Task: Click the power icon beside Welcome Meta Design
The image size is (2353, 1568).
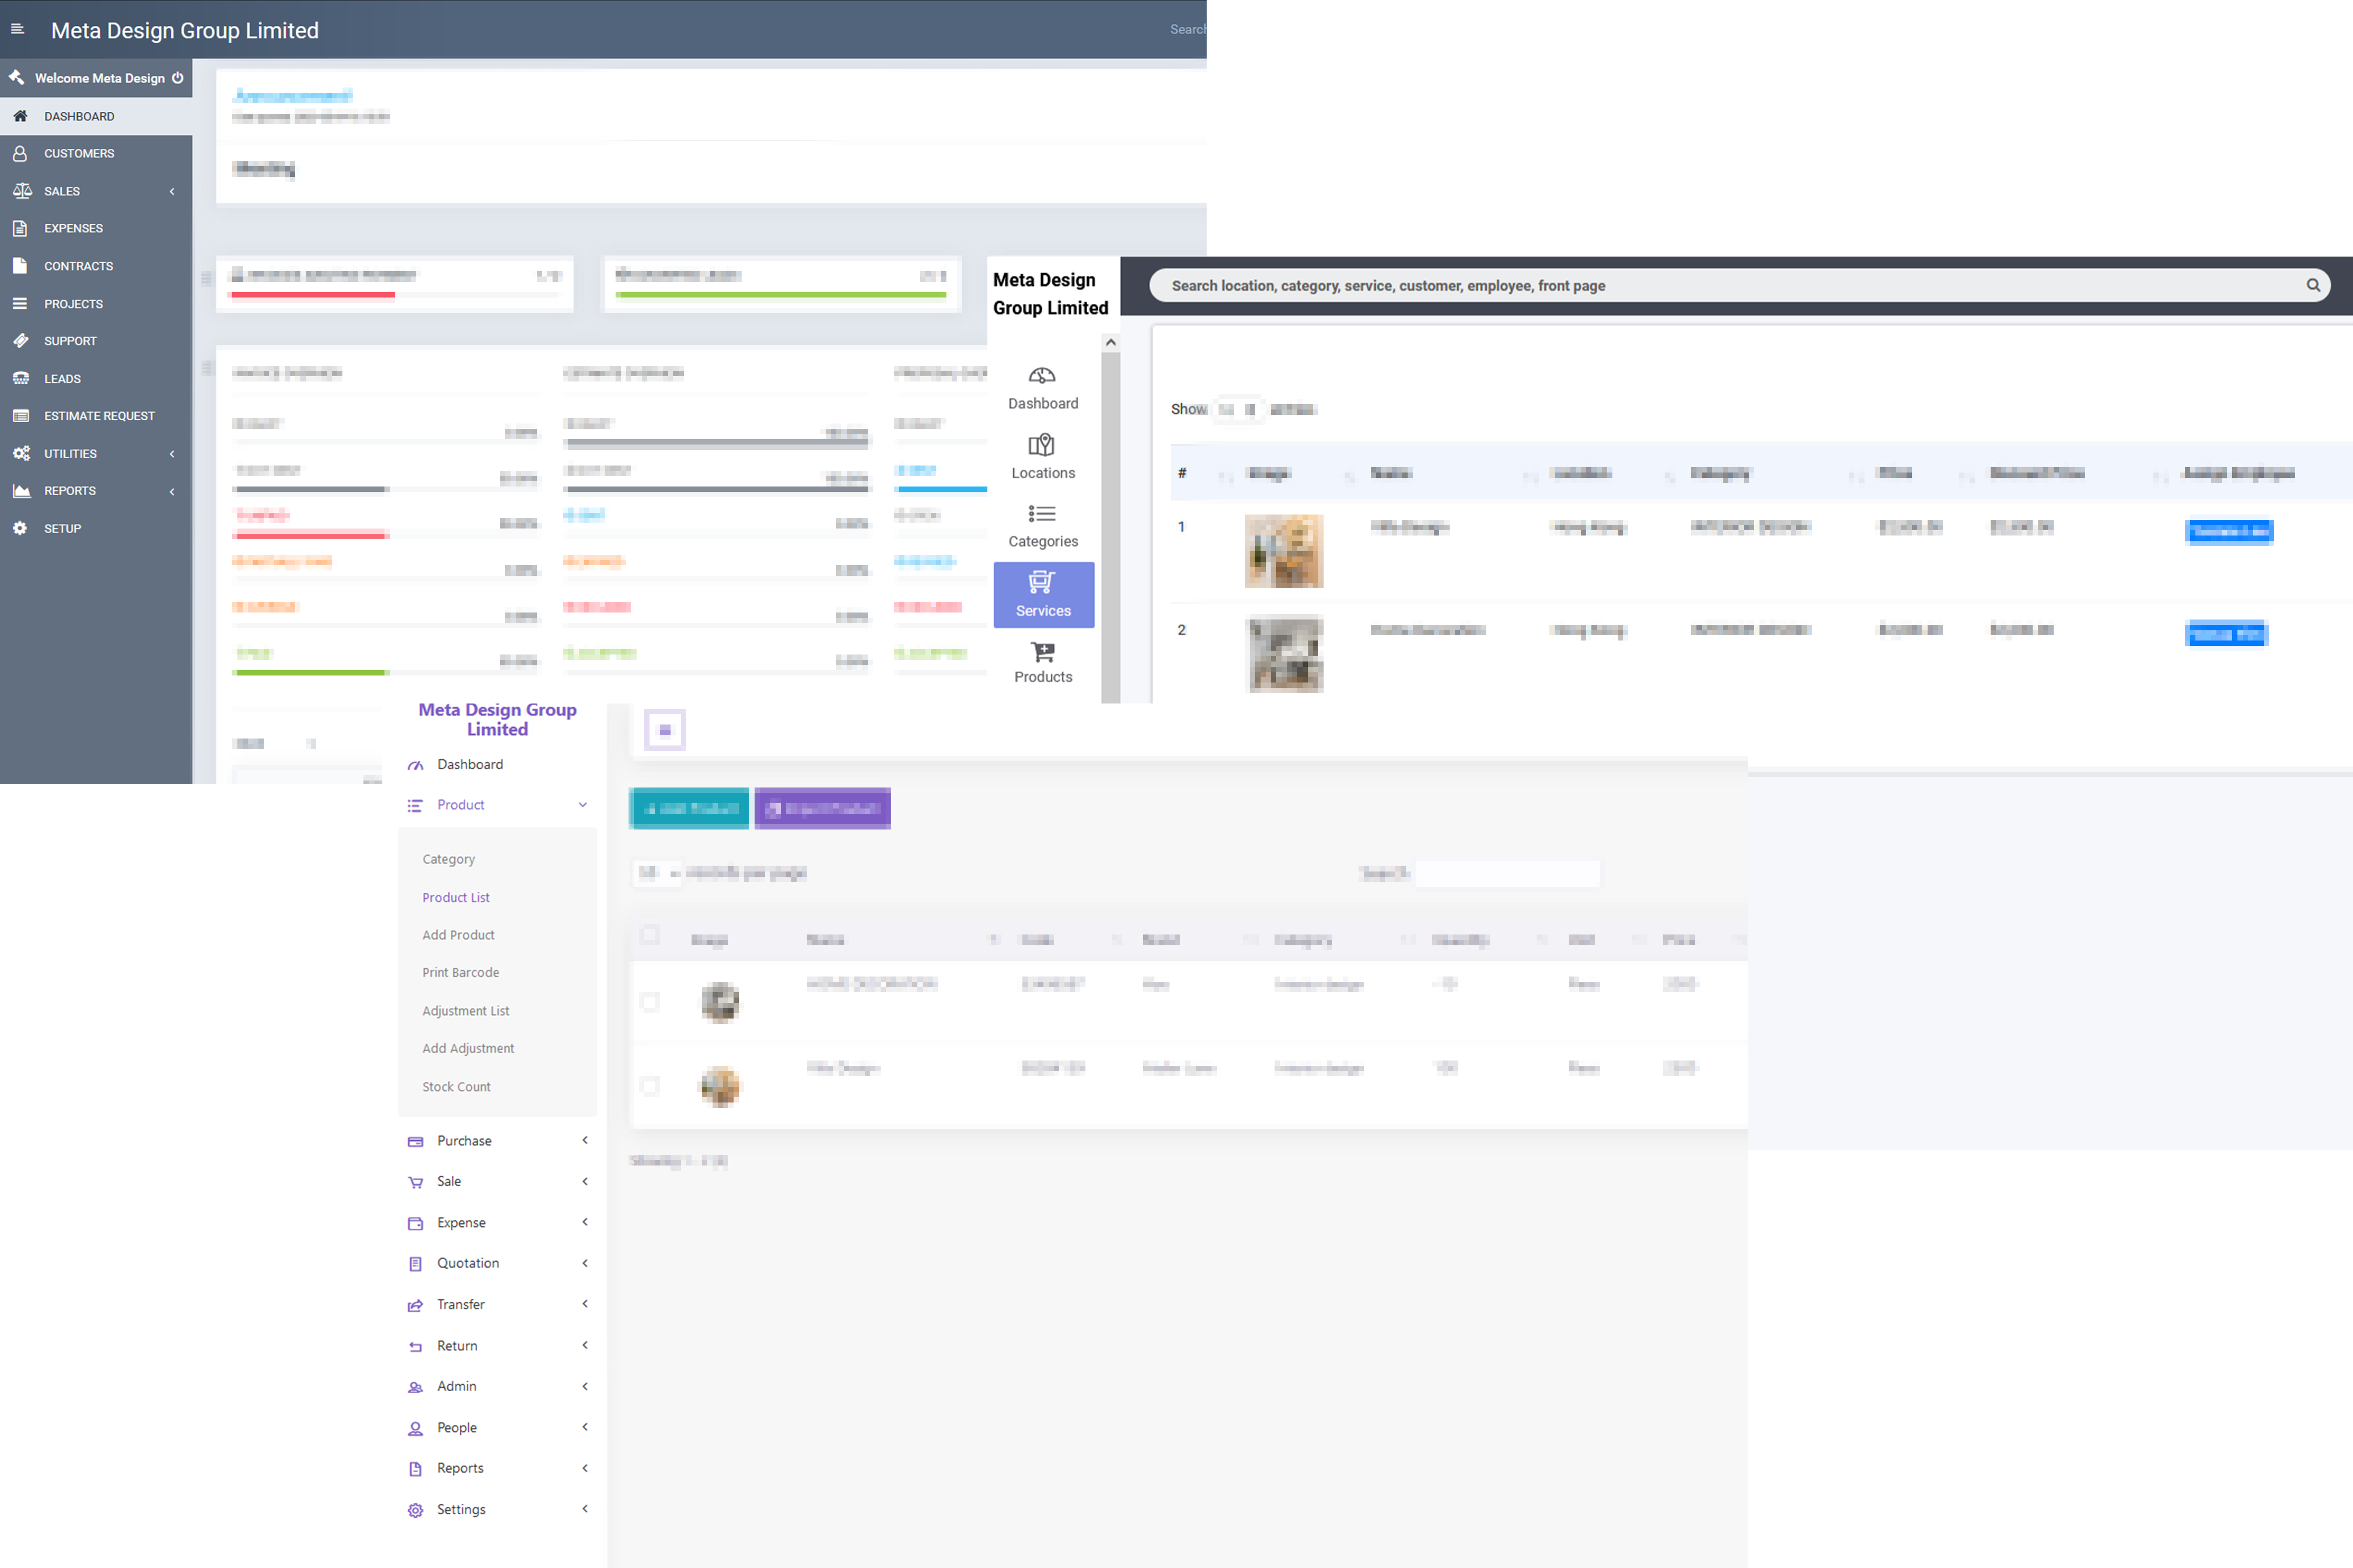Action: click(x=177, y=78)
